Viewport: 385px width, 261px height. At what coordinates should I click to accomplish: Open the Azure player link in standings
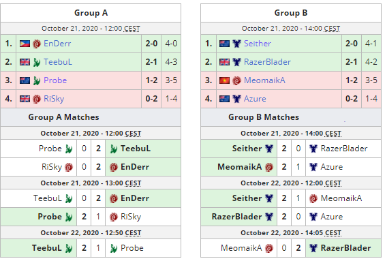(255, 99)
